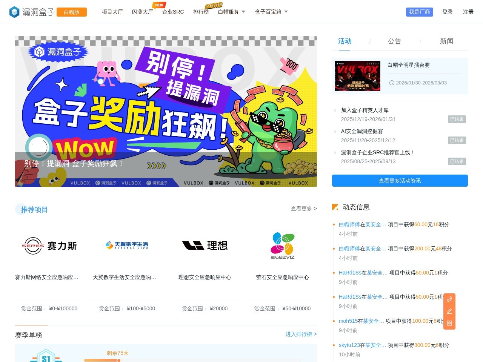
Task: Click the 我是厂商 button
Action: [419, 12]
